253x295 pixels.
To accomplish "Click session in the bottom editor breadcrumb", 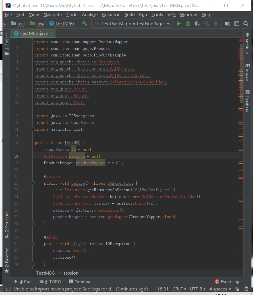I will click(71, 273).
